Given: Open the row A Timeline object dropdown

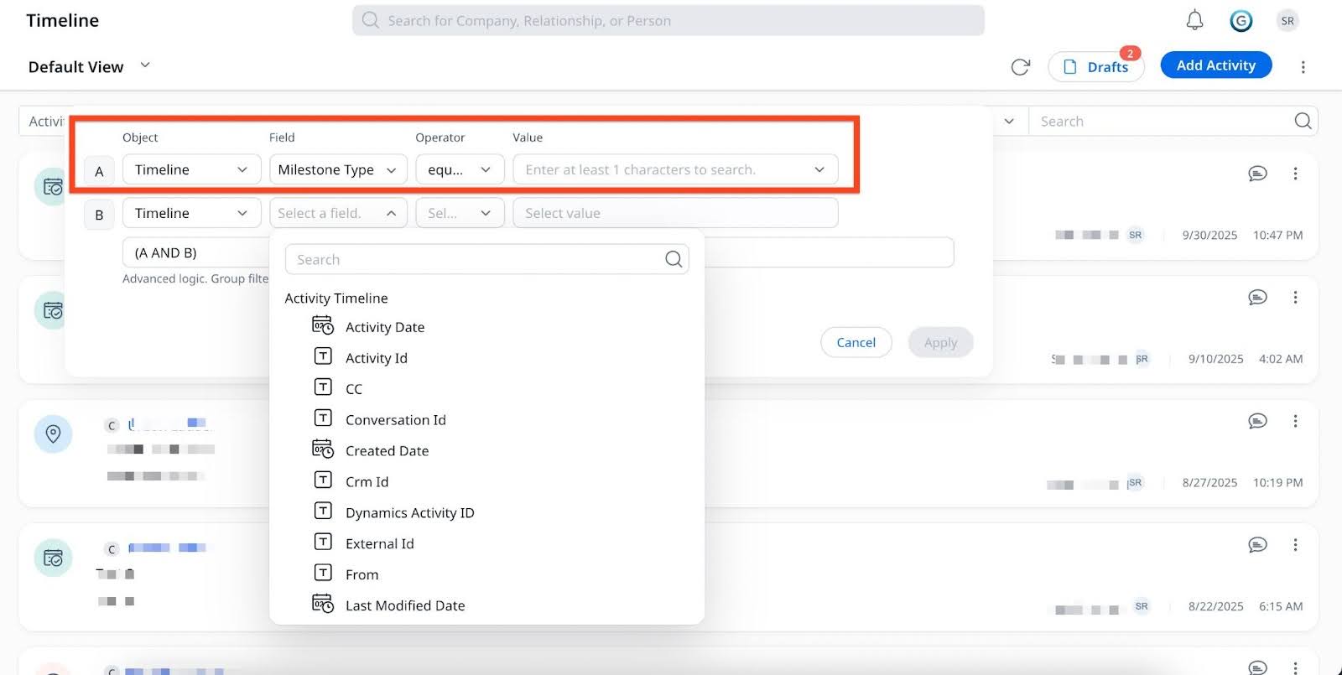Looking at the screenshot, I should (191, 169).
